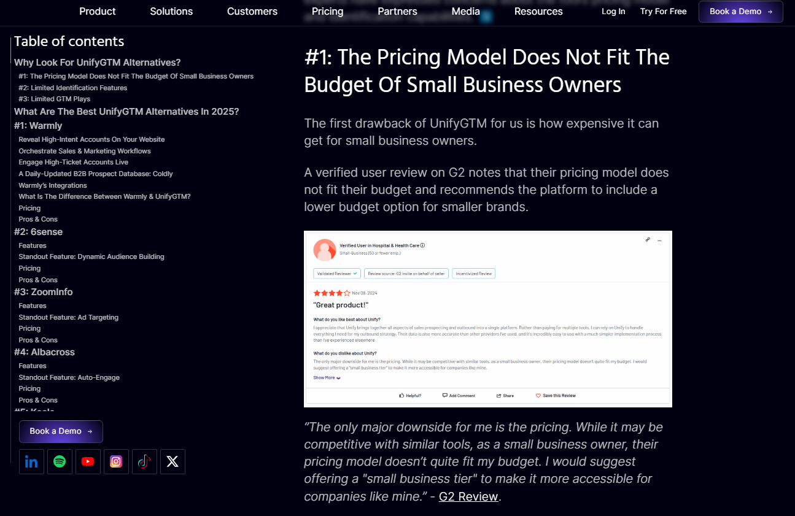Click heading #1: The Pricing Model Does Not Fit
This screenshot has height=516, width=795.
click(x=487, y=71)
